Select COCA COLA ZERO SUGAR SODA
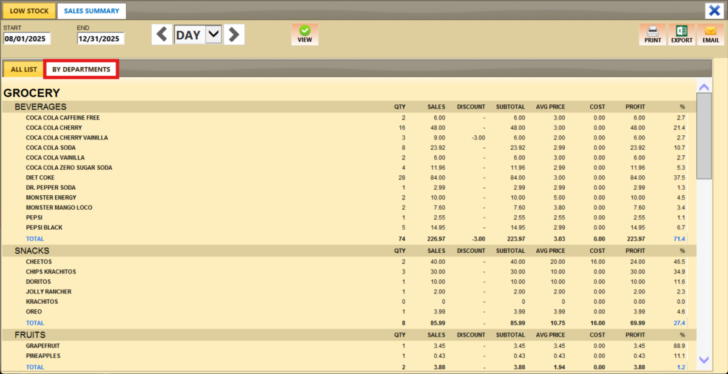 pos(69,167)
